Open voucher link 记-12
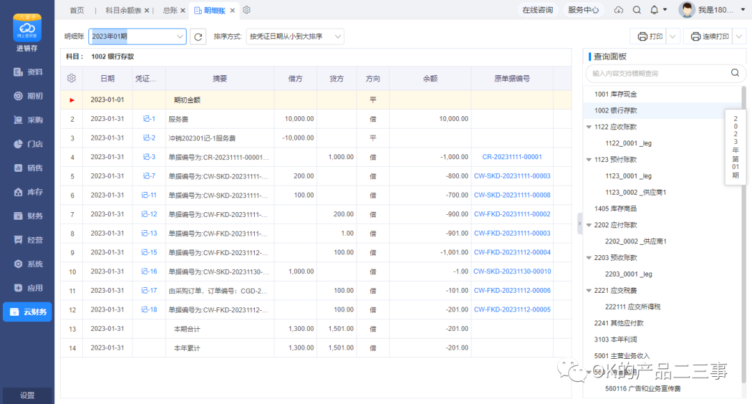Image resolution: width=752 pixels, height=404 pixels. tap(149, 214)
